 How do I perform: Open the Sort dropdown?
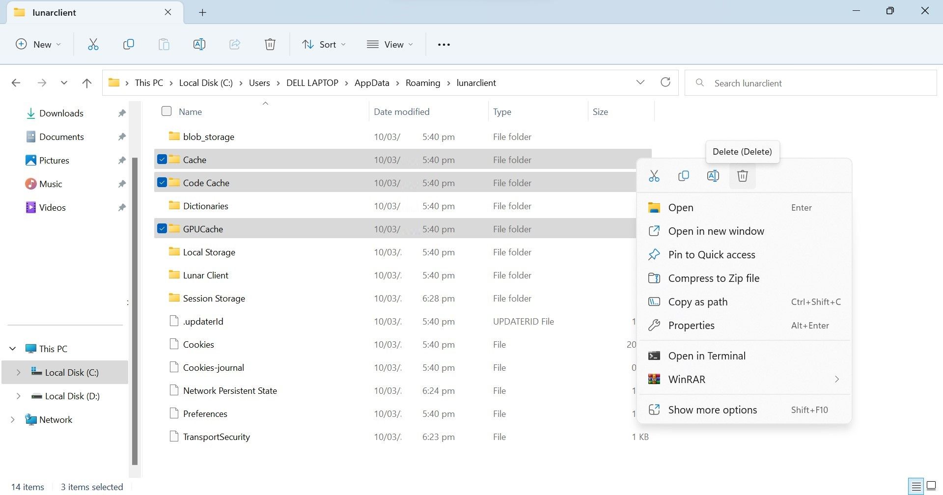coord(324,44)
